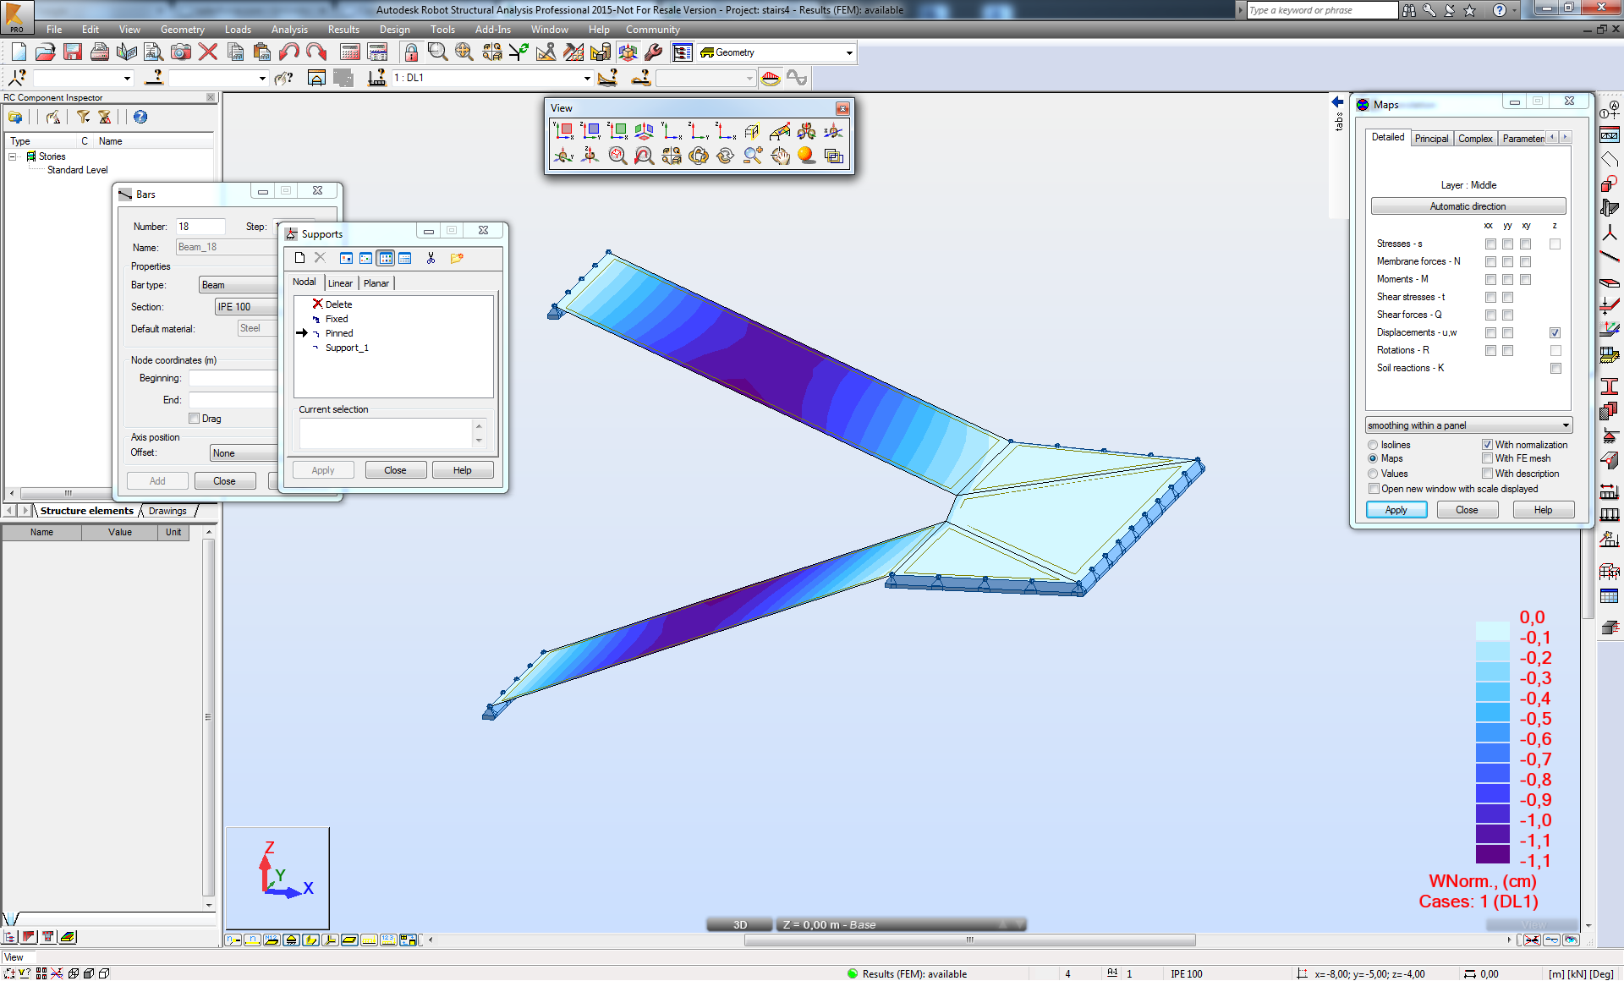Click the calculator icon in main toolbar
1624x981 pixels.
pyautogui.click(x=350, y=52)
